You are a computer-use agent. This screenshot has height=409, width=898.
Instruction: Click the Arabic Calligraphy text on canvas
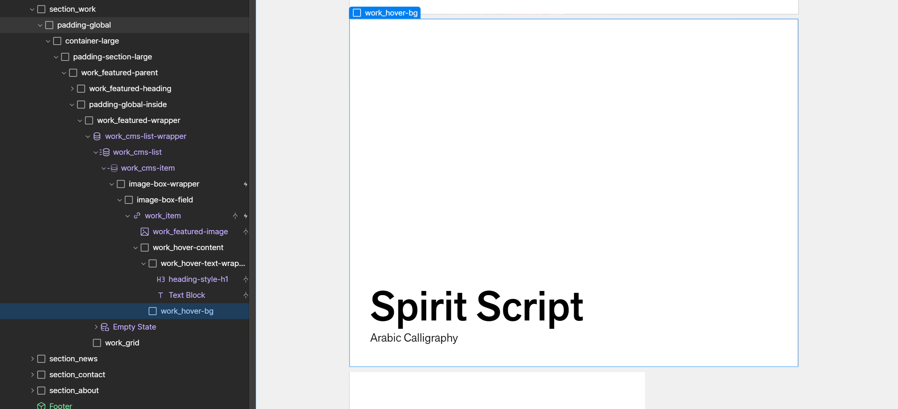click(x=414, y=338)
